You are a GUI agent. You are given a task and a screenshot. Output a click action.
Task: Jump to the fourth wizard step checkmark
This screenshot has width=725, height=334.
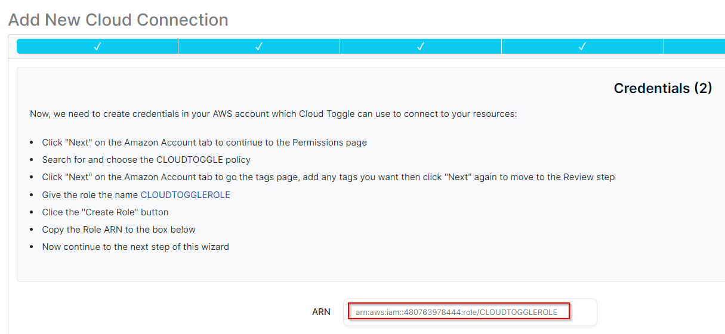(582, 47)
